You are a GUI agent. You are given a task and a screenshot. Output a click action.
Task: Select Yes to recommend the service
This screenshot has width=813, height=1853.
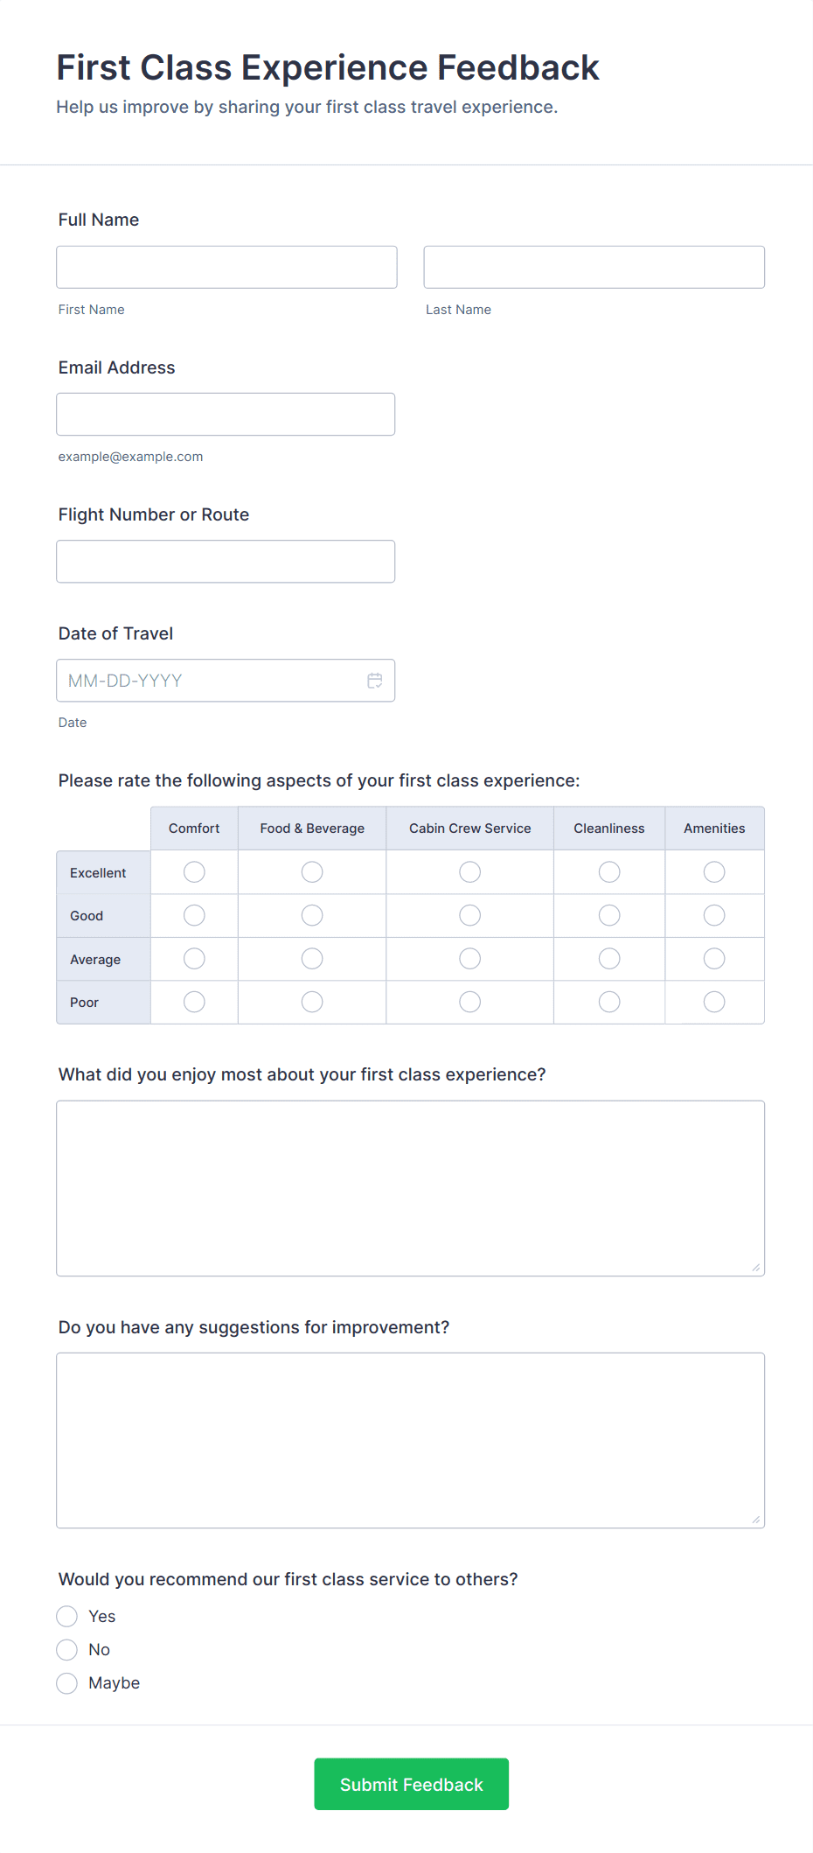pos(67,1616)
